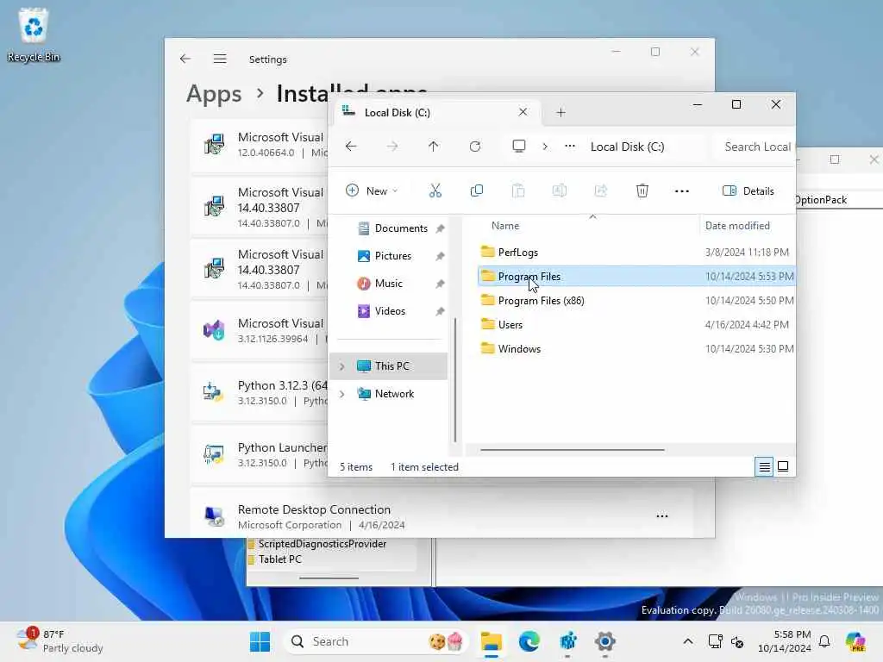The width and height of the screenshot is (883, 662).
Task: Click the Up arrow in File Explorer
Action: click(433, 147)
